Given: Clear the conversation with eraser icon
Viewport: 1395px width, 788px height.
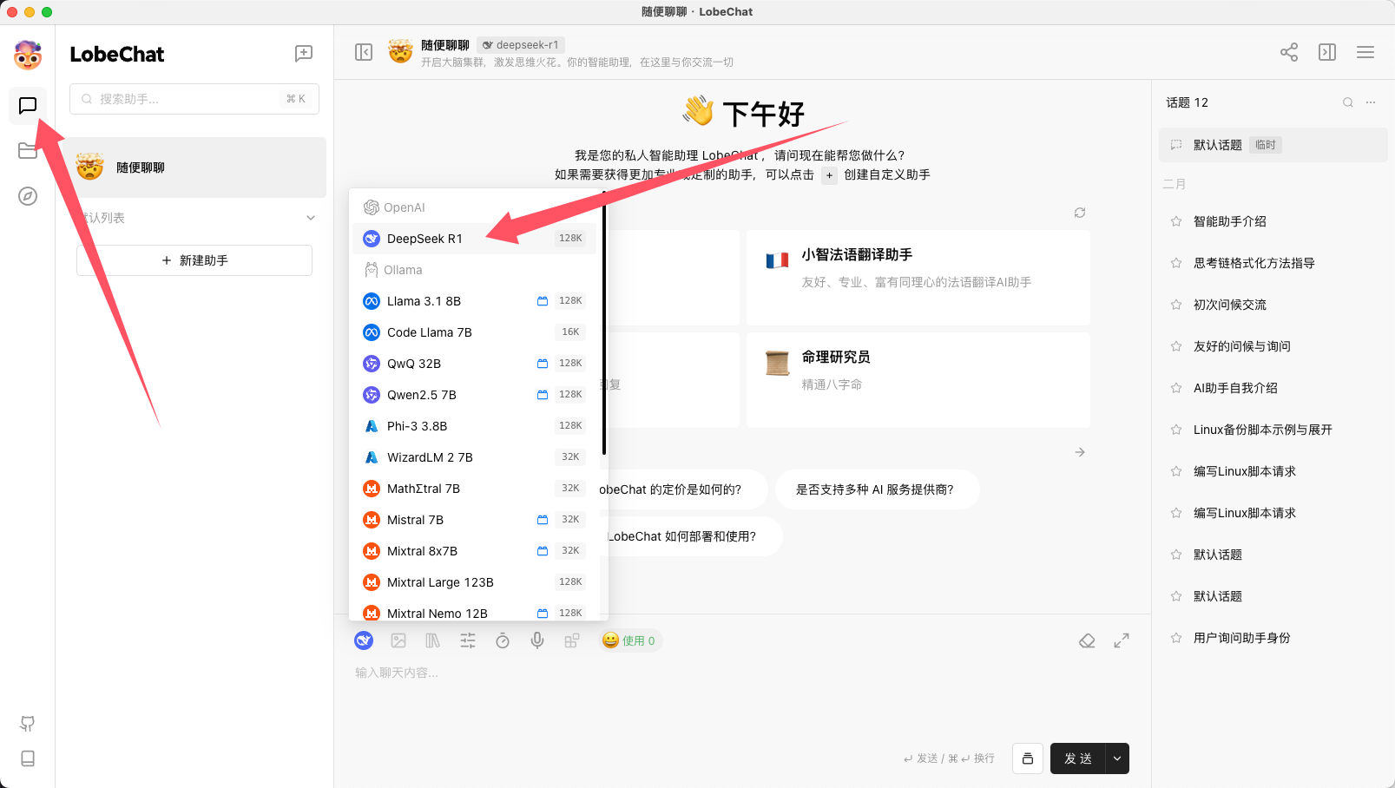Looking at the screenshot, I should point(1087,640).
